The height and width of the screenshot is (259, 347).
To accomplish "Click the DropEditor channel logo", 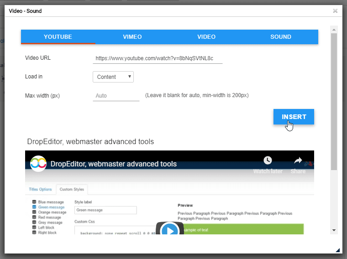I will coord(38,164).
